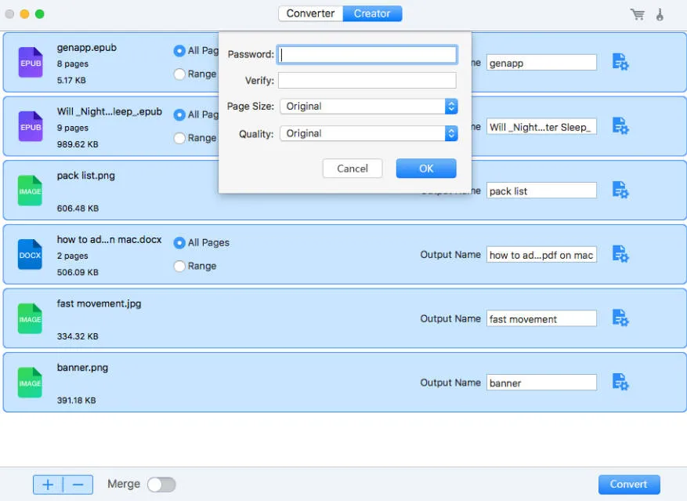Click the 606.48 KB file size text
Viewport: 687px width, 501px height.
pyautogui.click(x=78, y=209)
